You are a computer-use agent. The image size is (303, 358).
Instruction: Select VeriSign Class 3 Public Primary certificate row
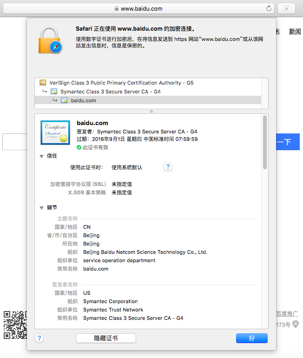tap(148, 83)
